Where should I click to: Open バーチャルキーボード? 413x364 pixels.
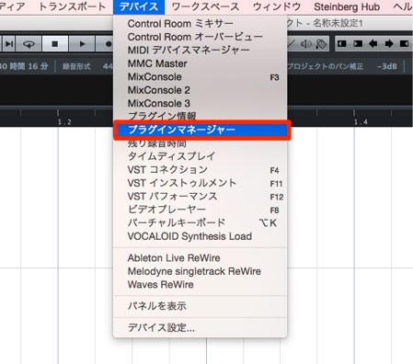[201, 222]
